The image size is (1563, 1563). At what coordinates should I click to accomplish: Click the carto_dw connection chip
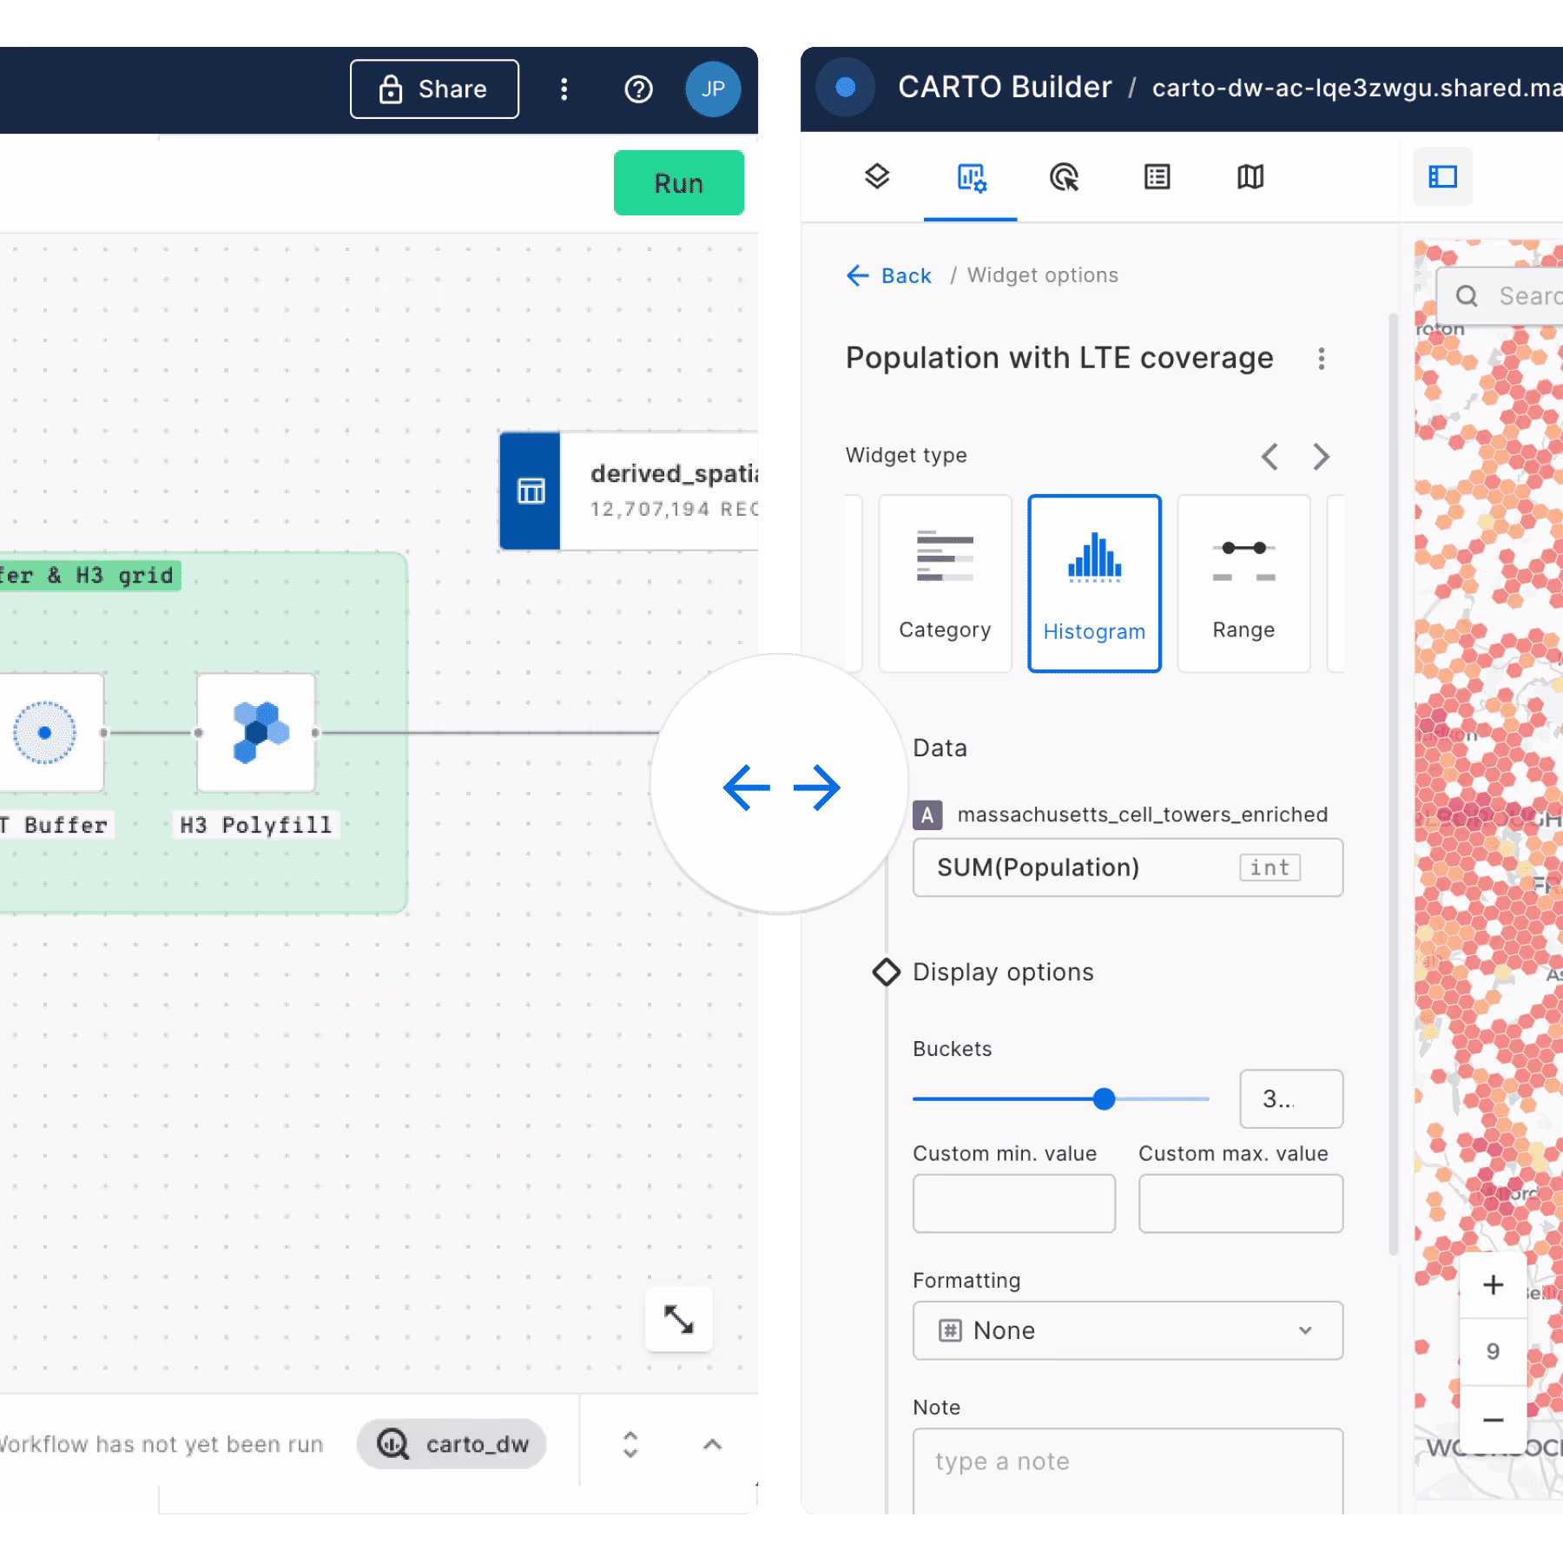(452, 1444)
